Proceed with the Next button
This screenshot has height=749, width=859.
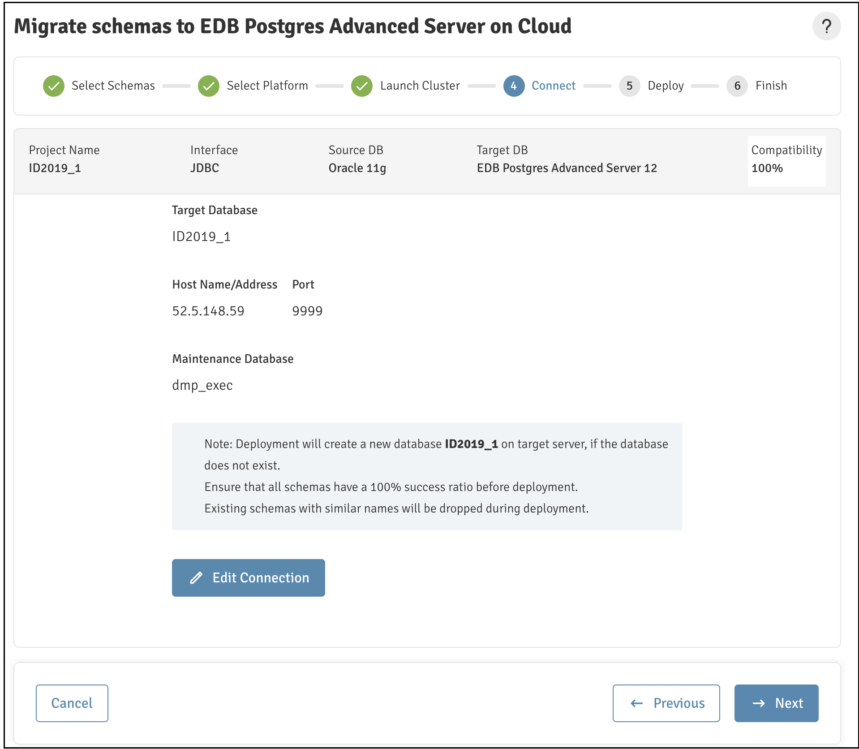coord(777,703)
